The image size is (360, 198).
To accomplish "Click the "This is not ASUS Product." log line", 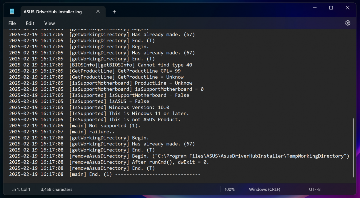I will (x=145, y=119).
